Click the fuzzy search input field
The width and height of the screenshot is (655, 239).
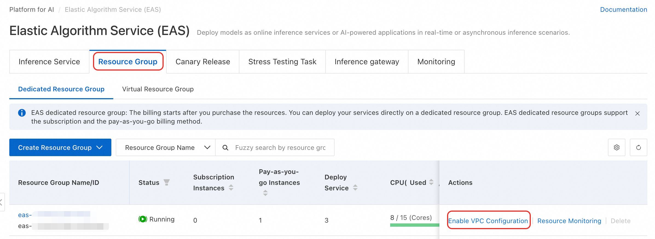280,148
